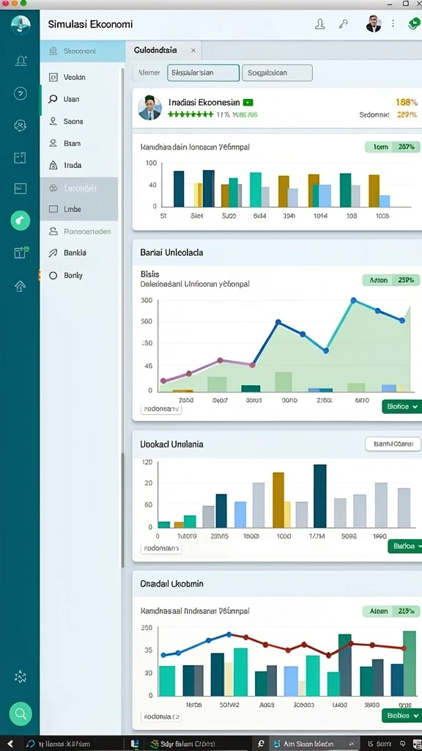
Task: Close the Culodndtsia tab
Action: [x=193, y=50]
